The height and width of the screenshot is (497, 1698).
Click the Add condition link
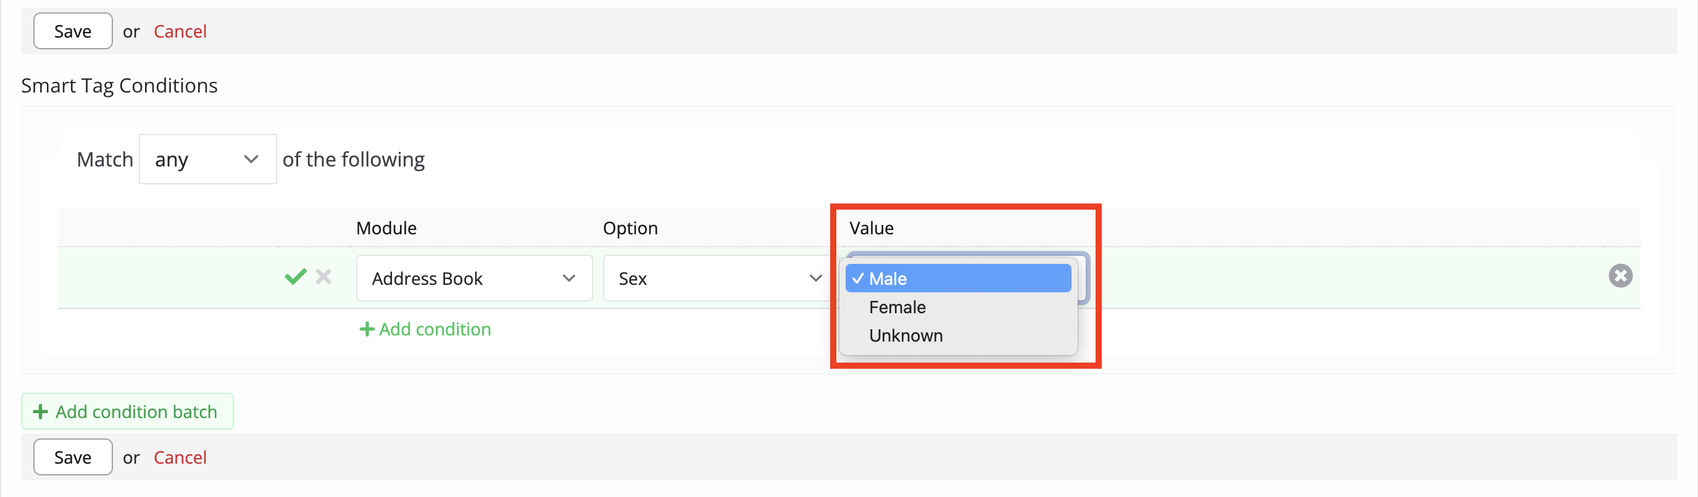(425, 329)
